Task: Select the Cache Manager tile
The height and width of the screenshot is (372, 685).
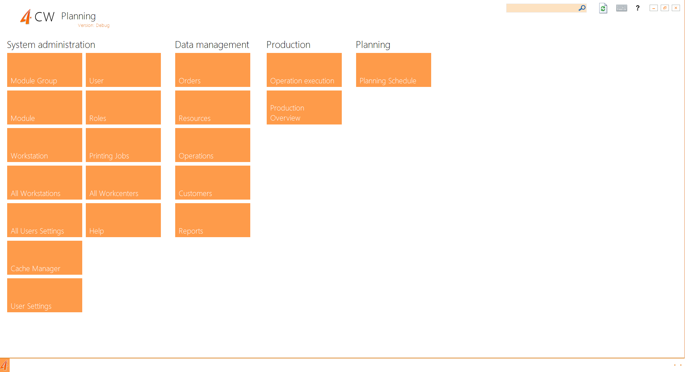Action: (x=45, y=258)
